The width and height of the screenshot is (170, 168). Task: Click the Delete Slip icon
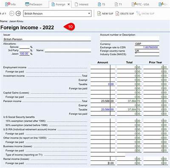[117, 14]
